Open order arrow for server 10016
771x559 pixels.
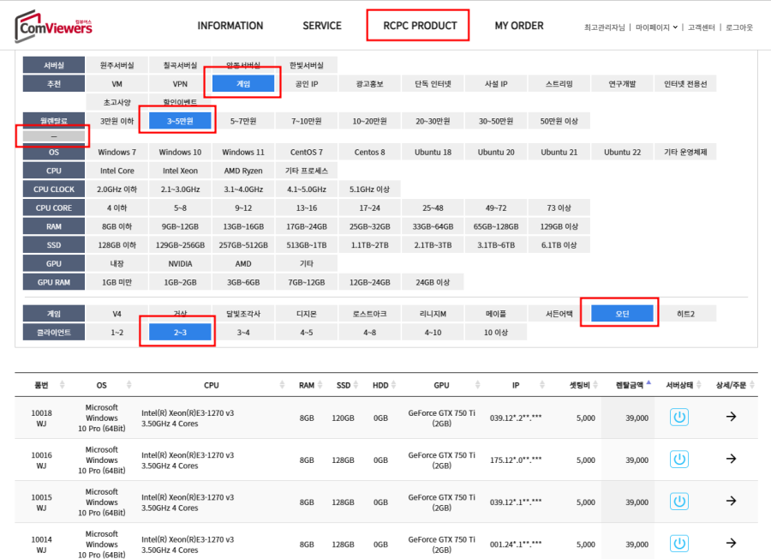pos(731,460)
